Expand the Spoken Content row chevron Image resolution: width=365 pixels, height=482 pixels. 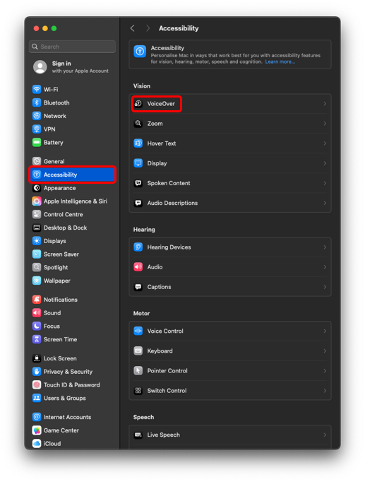click(x=325, y=183)
